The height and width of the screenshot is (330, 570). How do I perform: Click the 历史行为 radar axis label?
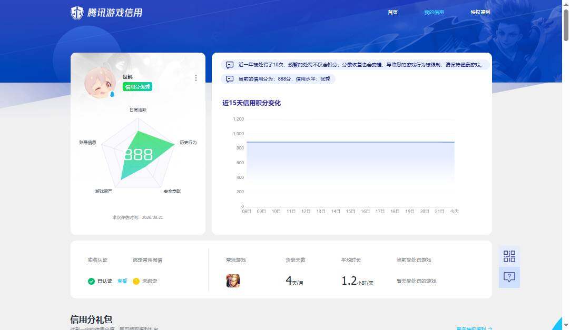(x=188, y=143)
